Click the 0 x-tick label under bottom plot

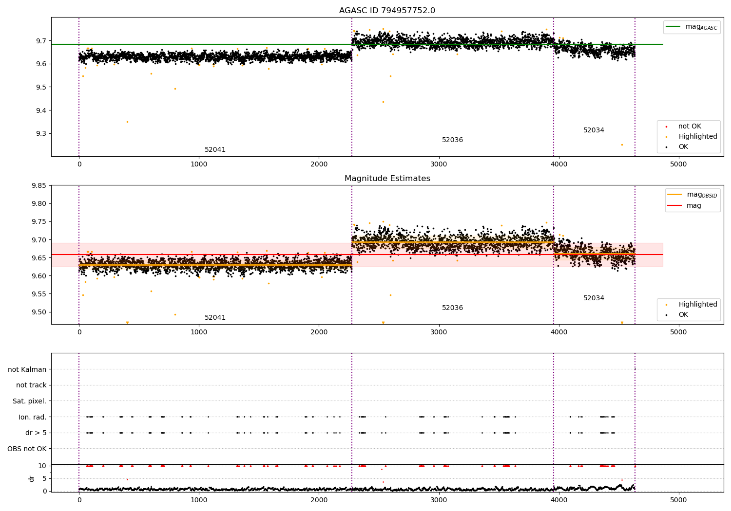79,500
